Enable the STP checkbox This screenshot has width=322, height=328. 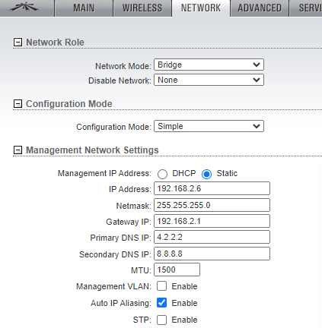point(161,320)
